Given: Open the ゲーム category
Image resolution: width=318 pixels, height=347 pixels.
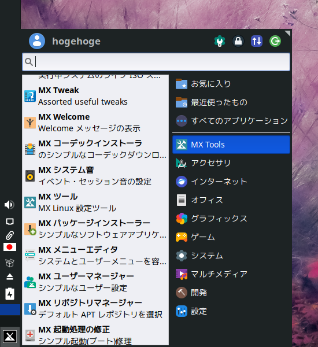Looking at the screenshot, I should click(231, 237).
